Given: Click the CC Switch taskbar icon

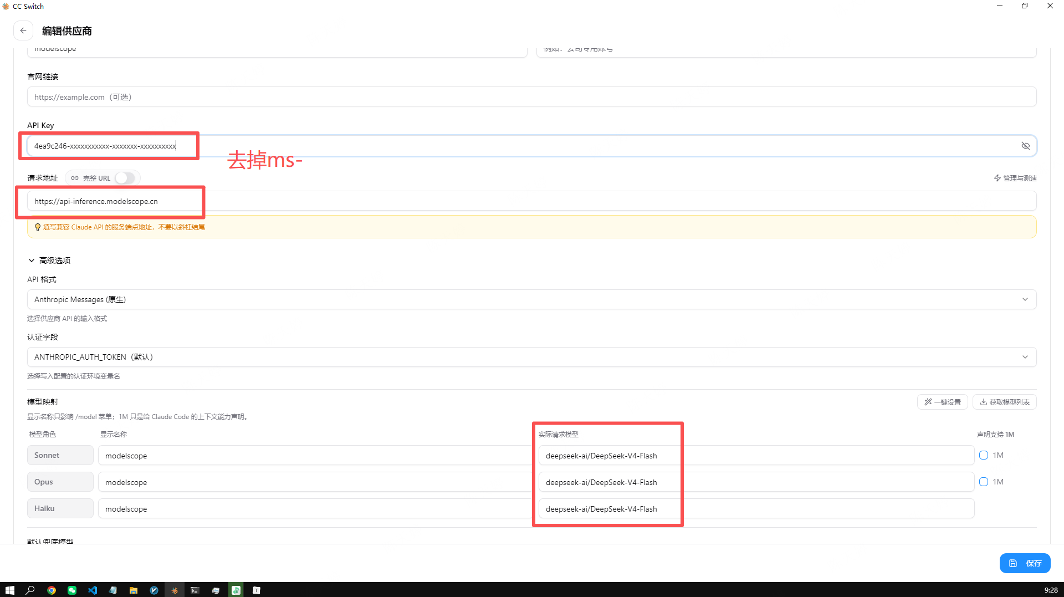Looking at the screenshot, I should [175, 590].
